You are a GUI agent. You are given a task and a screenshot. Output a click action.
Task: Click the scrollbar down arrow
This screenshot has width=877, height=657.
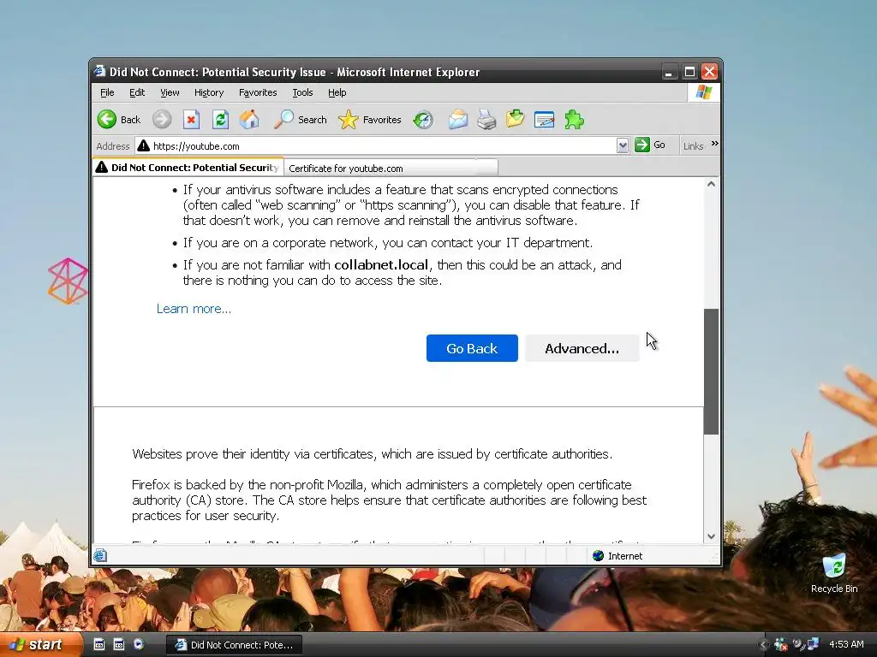tap(711, 536)
